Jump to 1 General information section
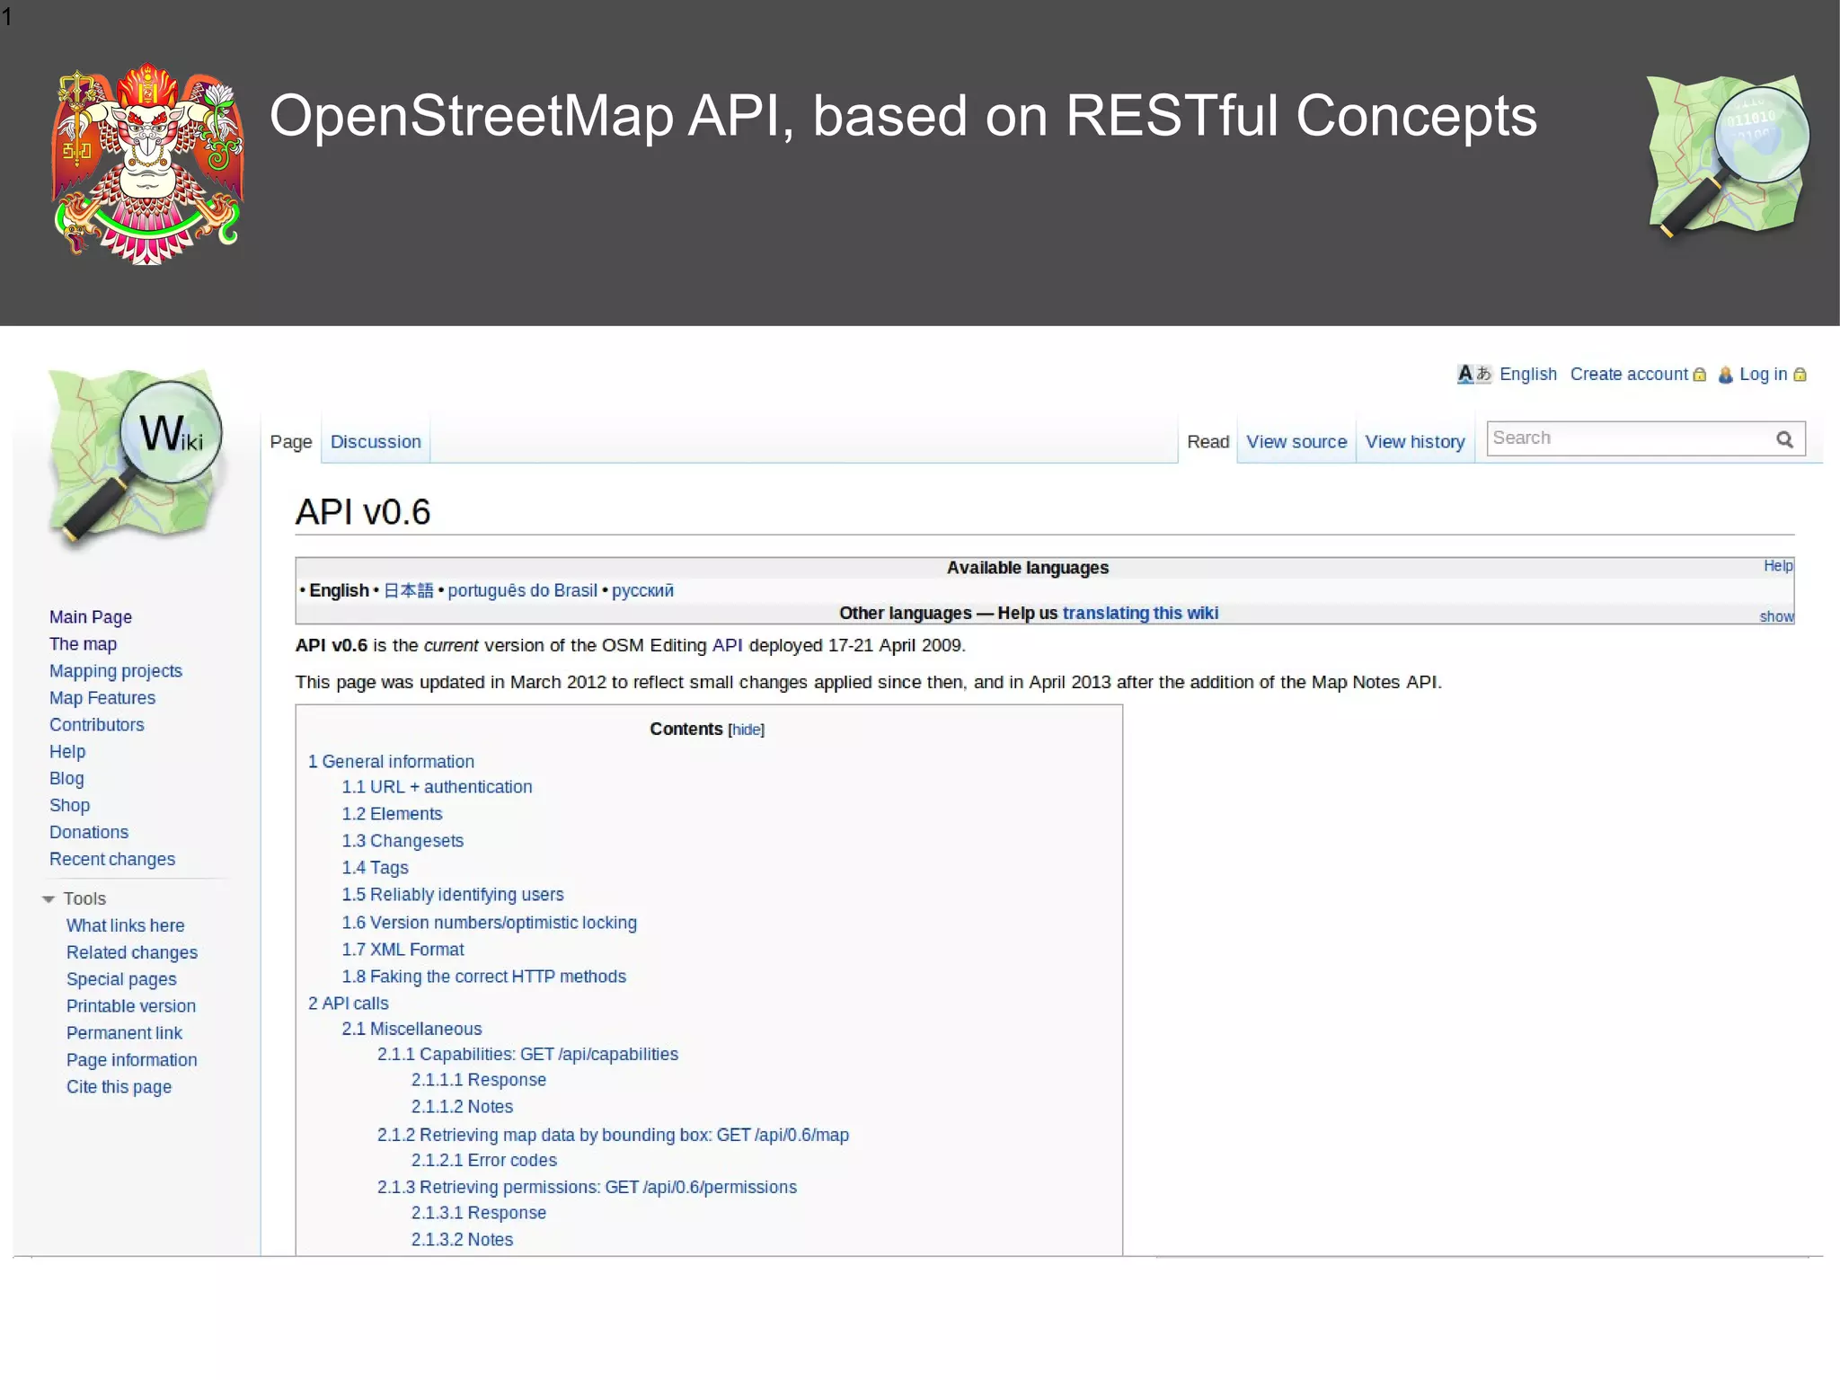The height and width of the screenshot is (1380, 1840). (391, 762)
